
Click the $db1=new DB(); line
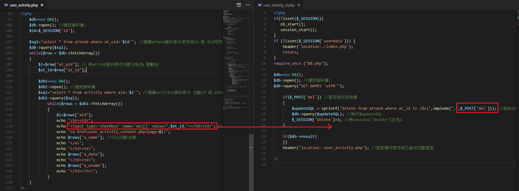54,81
